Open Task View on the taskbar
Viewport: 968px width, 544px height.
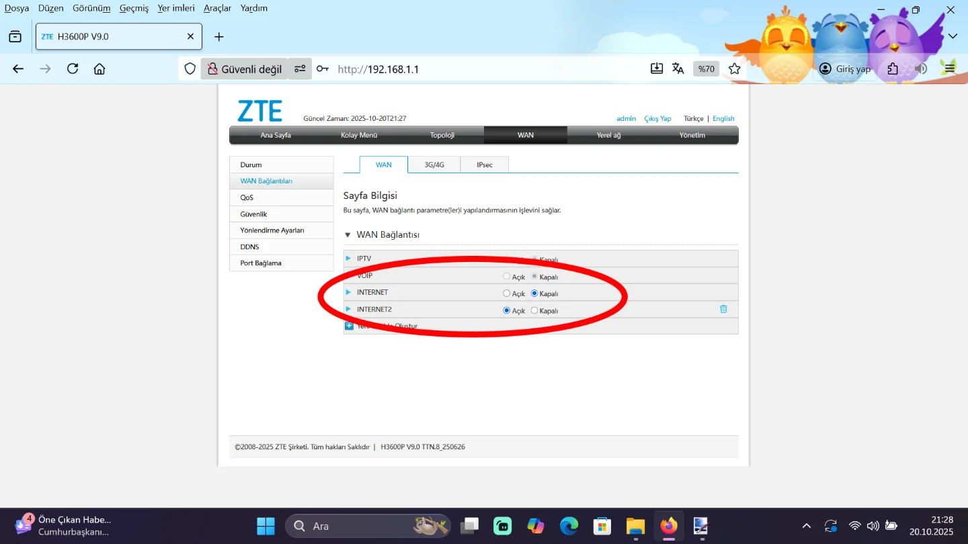pyautogui.click(x=469, y=526)
